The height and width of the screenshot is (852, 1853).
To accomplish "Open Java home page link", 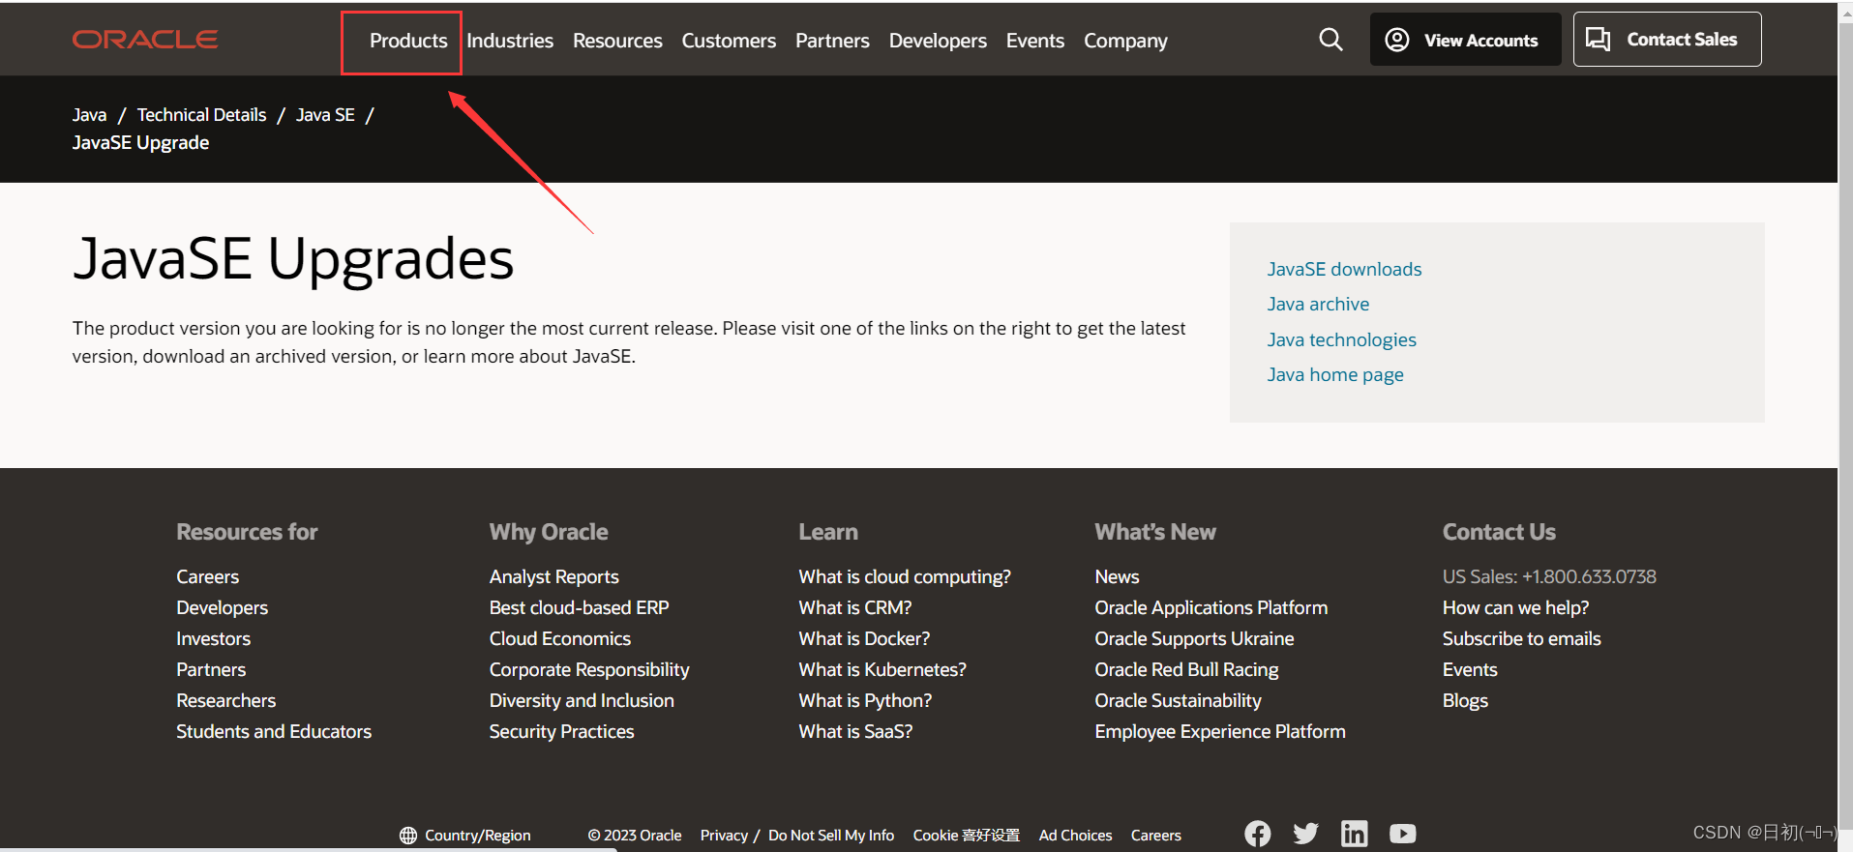I will click(1335, 374).
